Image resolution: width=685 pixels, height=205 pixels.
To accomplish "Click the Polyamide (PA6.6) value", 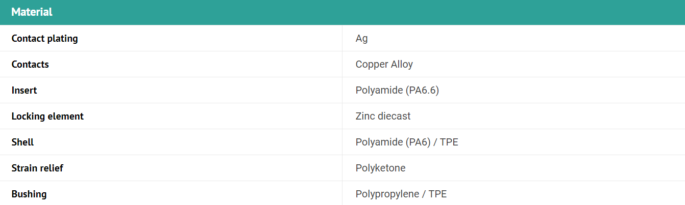I will click(397, 90).
